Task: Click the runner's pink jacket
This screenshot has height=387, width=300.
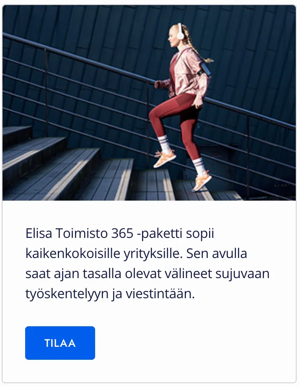Action: click(x=187, y=74)
